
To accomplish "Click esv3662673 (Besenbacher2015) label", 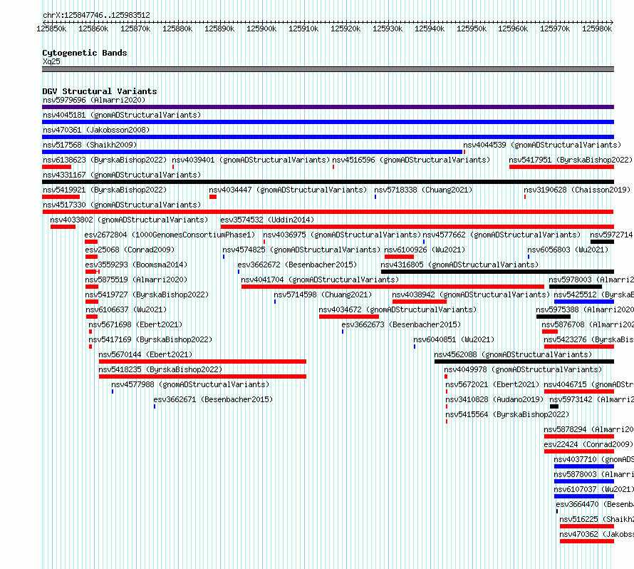I will click(401, 324).
